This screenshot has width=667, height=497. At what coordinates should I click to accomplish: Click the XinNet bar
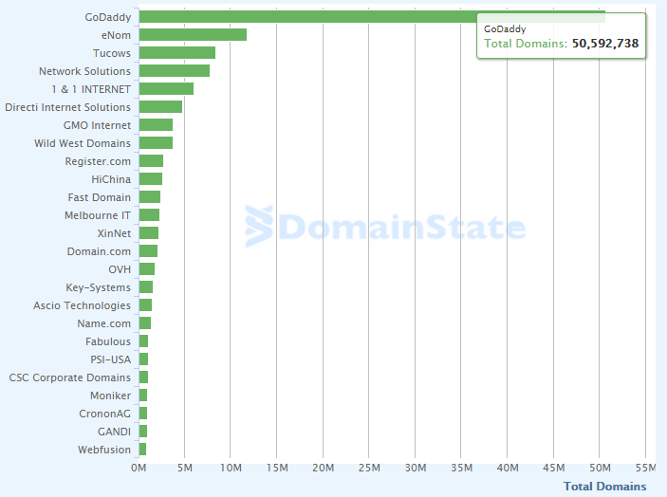pyautogui.click(x=149, y=233)
